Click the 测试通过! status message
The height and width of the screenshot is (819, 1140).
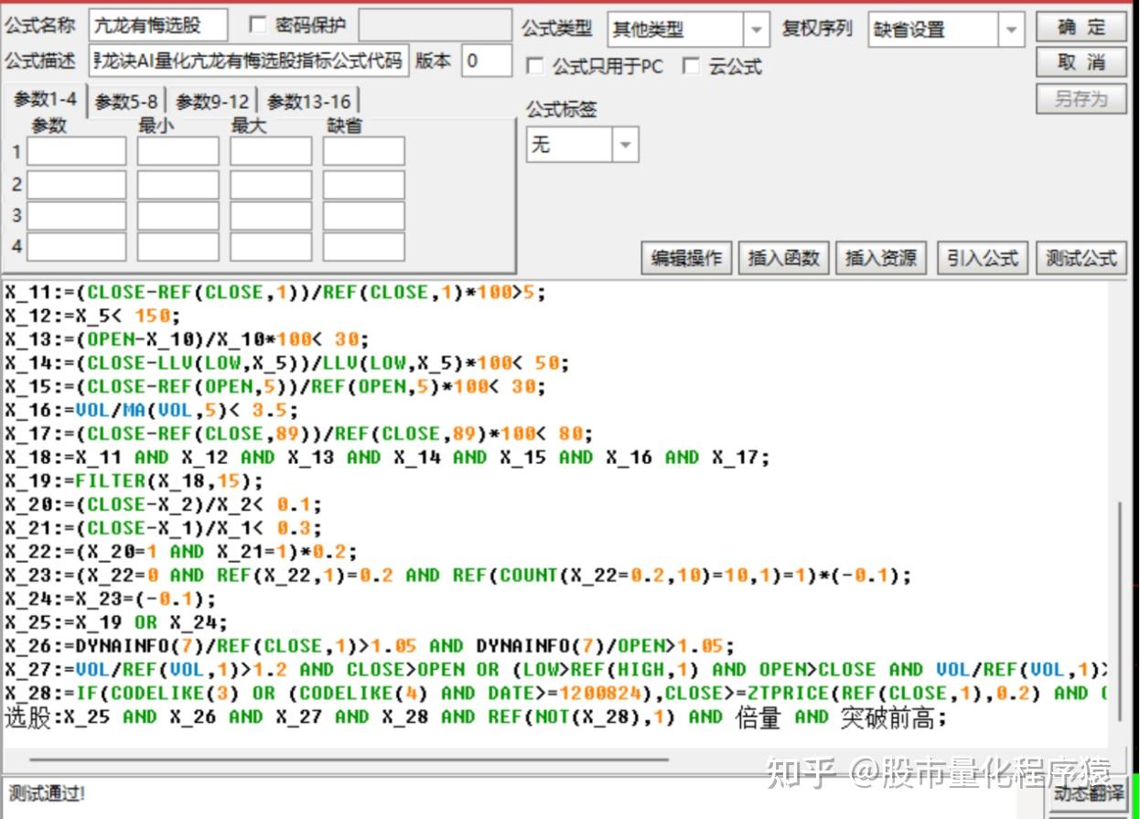(47, 792)
